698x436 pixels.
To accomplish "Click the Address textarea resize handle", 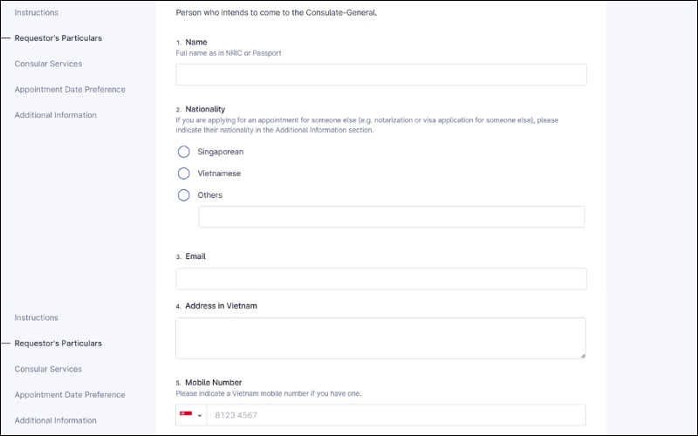I will click(x=582, y=355).
